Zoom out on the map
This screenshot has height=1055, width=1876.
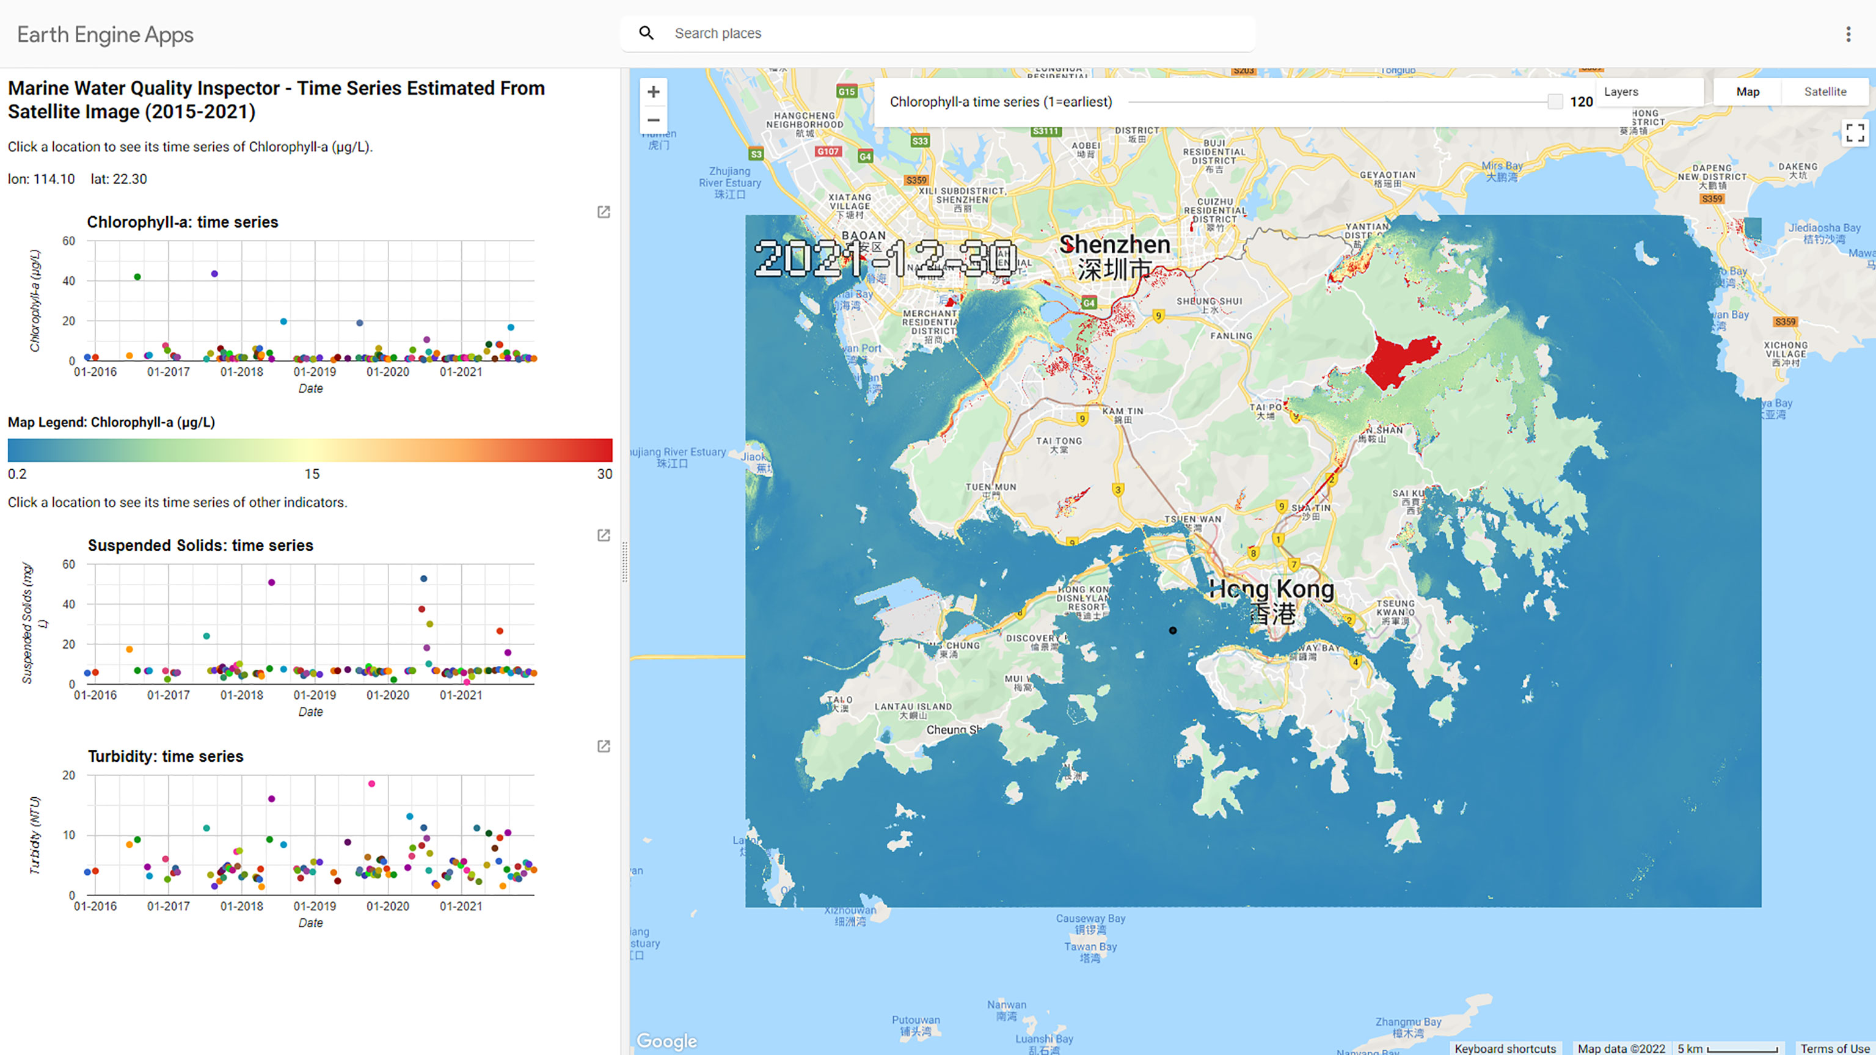pyautogui.click(x=653, y=120)
